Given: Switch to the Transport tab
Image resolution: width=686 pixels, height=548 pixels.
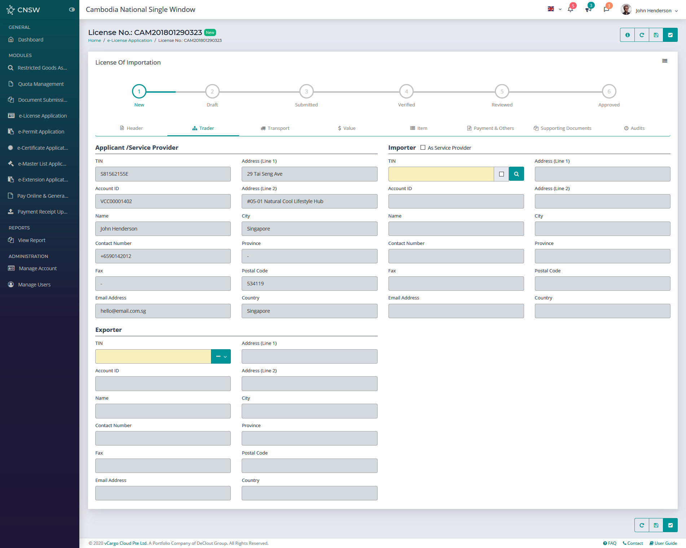Looking at the screenshot, I should click(x=275, y=128).
